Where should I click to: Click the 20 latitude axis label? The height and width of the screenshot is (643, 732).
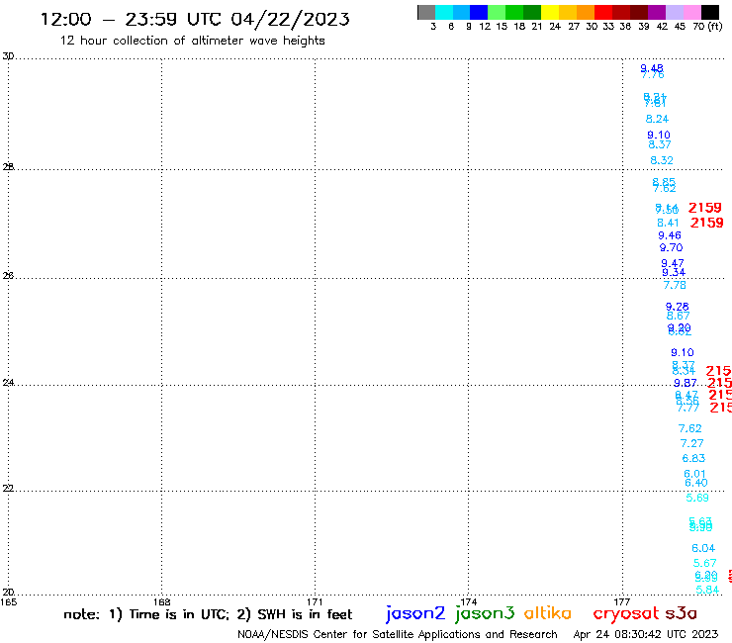8,593
